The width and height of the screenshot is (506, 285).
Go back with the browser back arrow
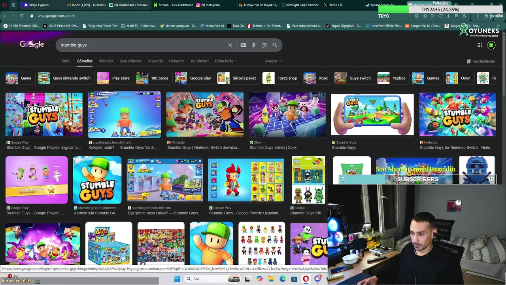(x=4, y=16)
